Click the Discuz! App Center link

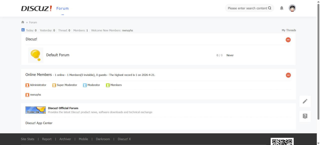tap(39, 123)
